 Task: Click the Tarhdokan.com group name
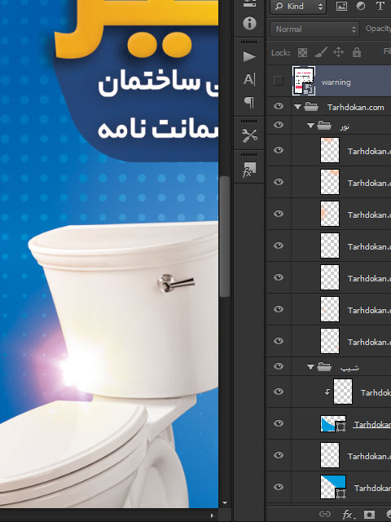[356, 107]
